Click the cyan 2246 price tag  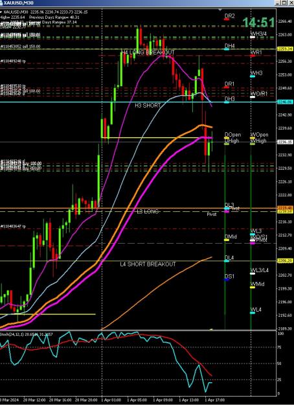tap(285, 102)
